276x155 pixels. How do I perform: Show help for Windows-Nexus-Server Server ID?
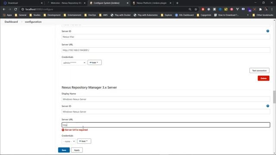point(268,106)
